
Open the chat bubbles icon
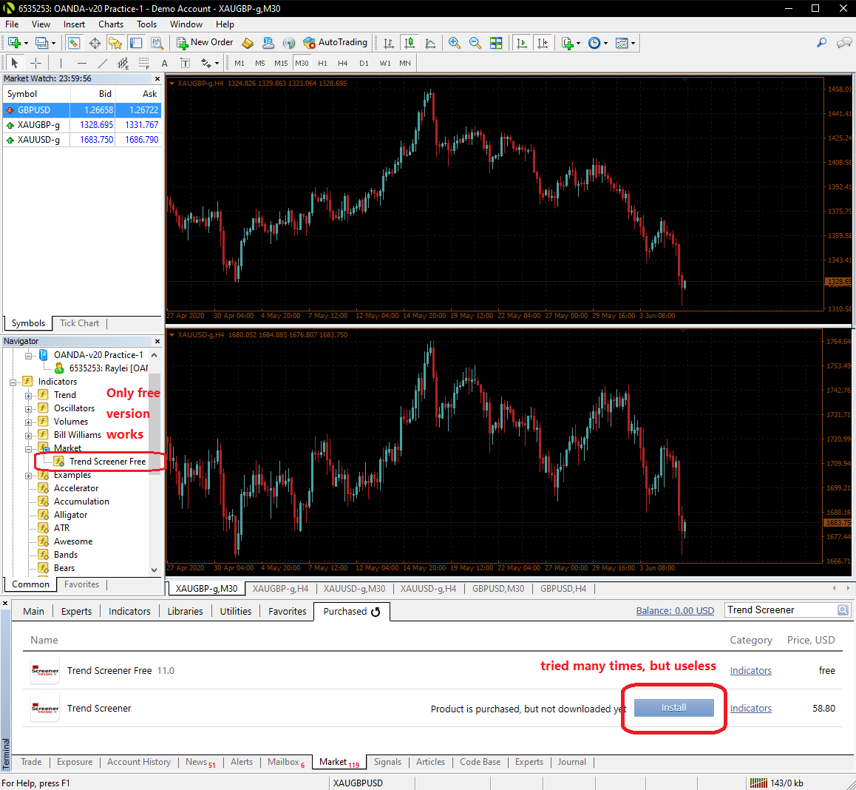point(844,43)
